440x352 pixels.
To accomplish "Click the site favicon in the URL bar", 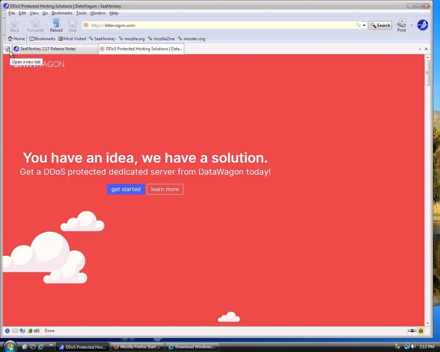I will 86,25.
